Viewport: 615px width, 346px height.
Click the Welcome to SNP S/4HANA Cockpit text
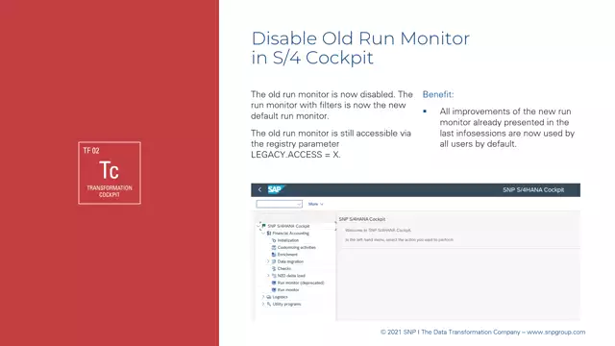pos(378,231)
